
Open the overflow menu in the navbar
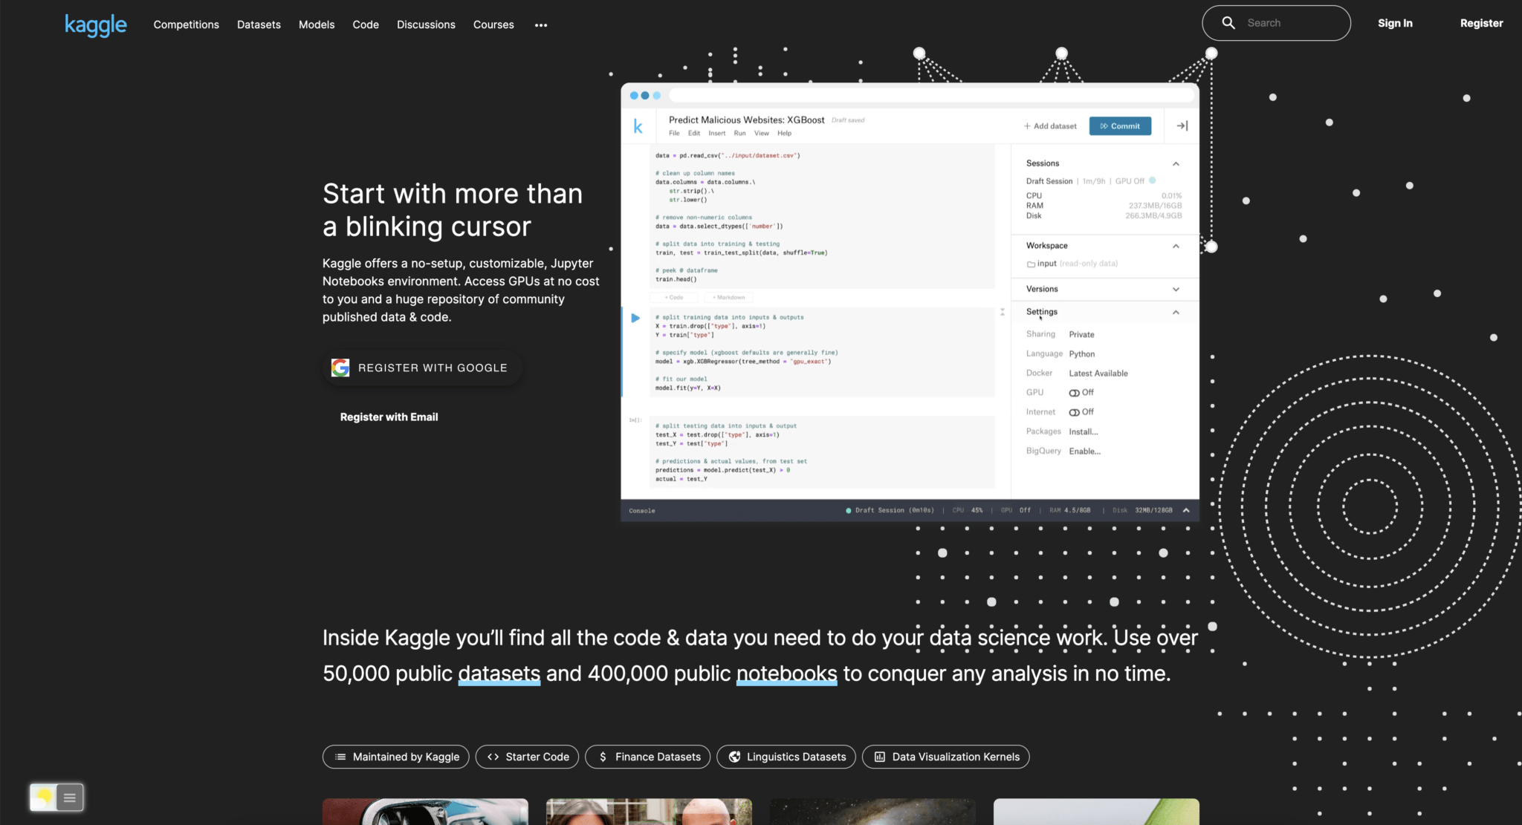(540, 25)
